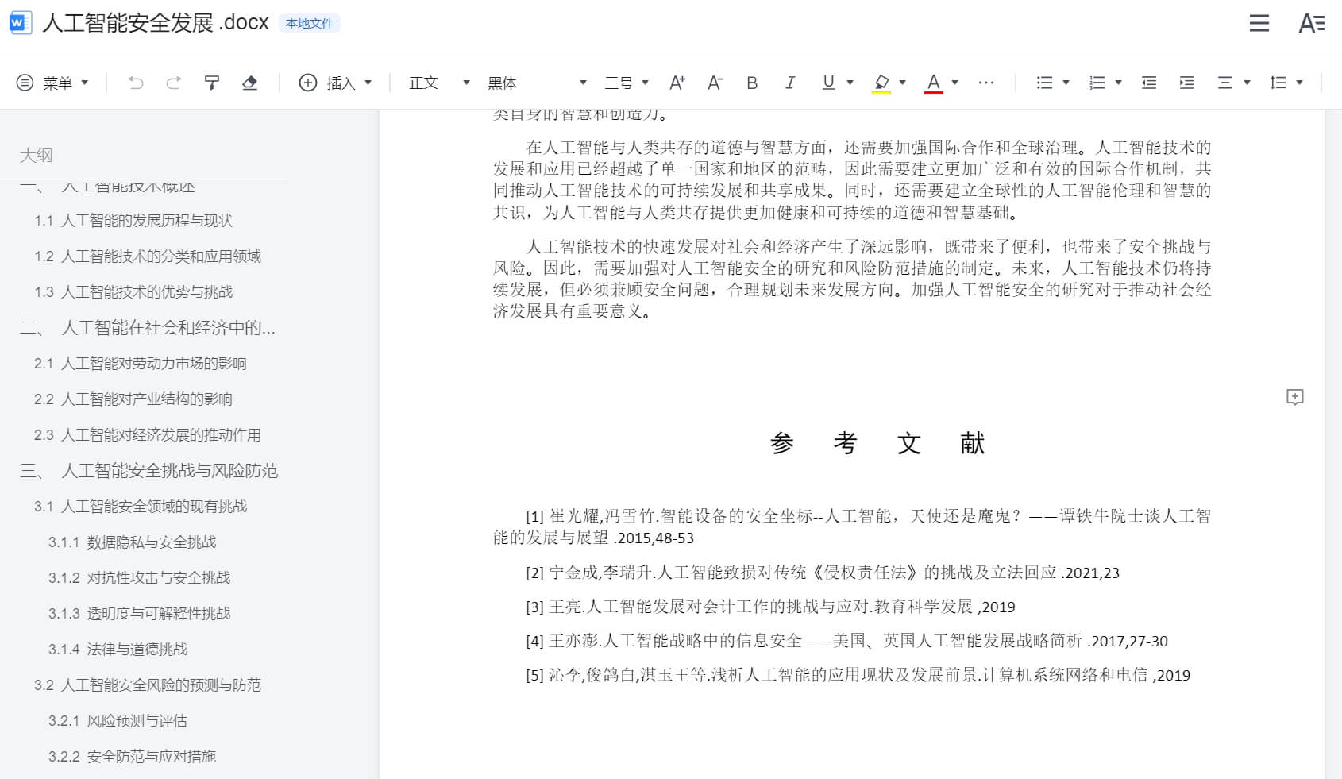Open the hamburger menu at top right
The image size is (1342, 779).
(1259, 24)
